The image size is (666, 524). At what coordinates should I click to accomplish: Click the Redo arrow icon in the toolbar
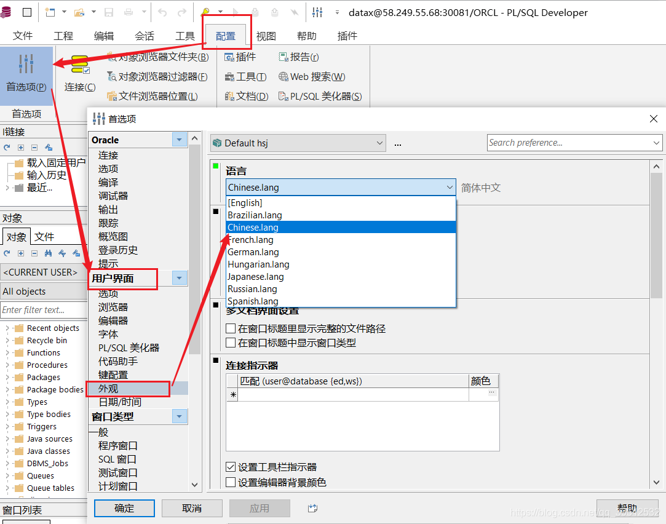point(182,11)
